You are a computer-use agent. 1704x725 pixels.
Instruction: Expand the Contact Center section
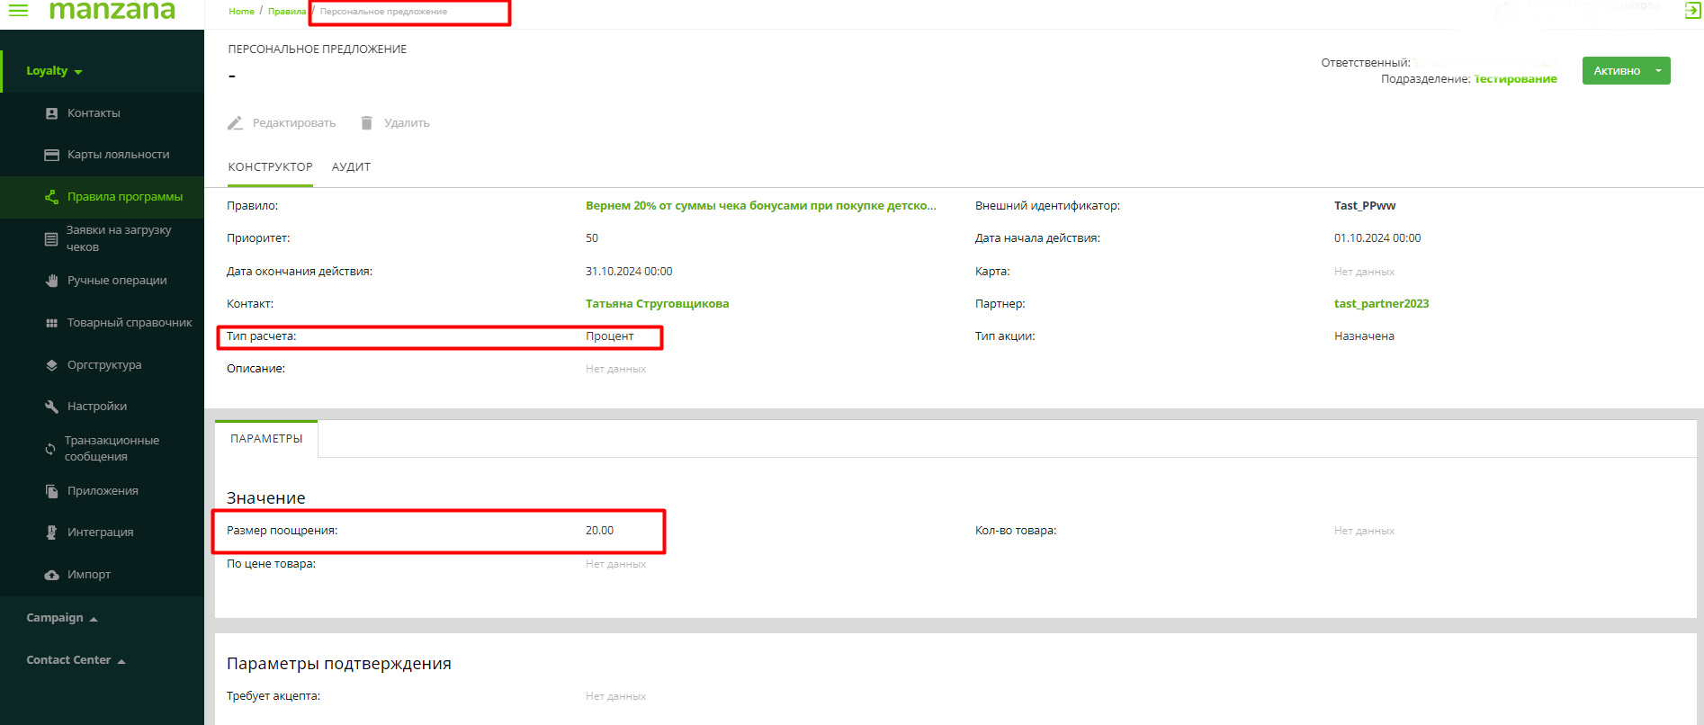[x=76, y=660]
